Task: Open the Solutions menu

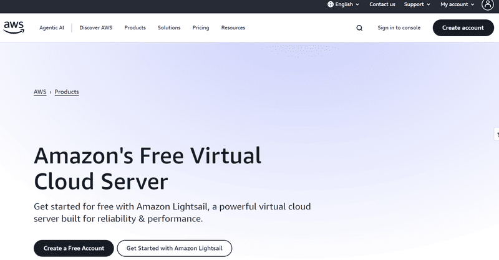Action: pos(169,27)
